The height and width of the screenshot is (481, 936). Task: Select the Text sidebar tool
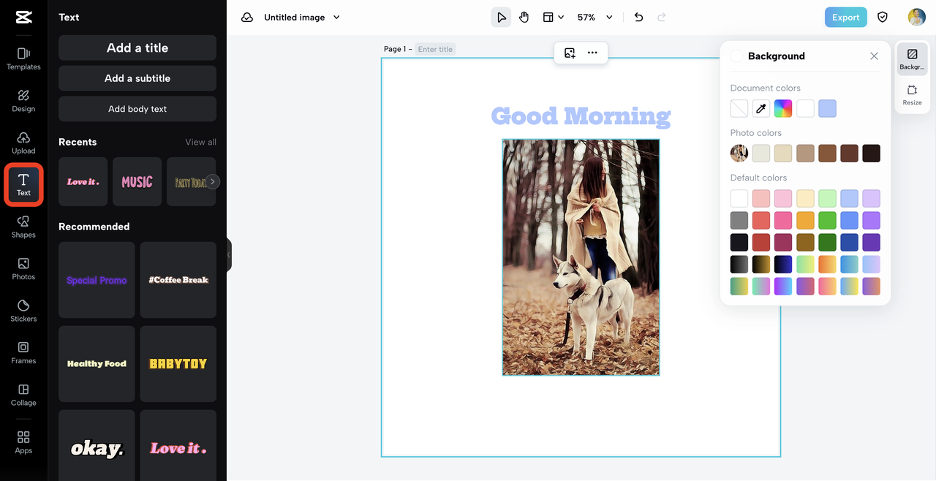[x=23, y=184]
